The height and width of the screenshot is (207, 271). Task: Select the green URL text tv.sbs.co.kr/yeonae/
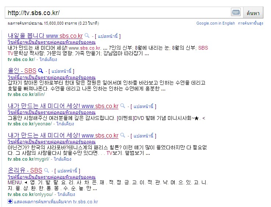[x=30, y=124]
